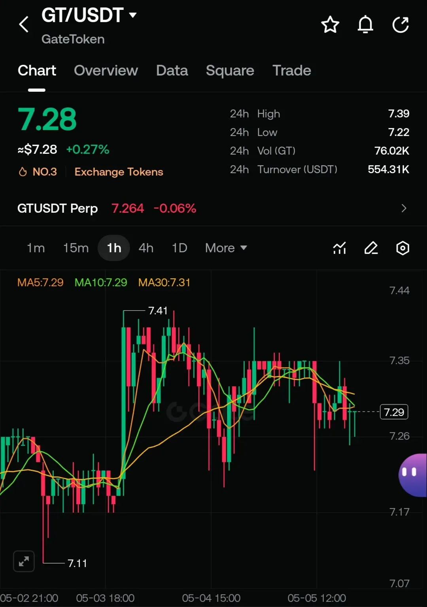427x607 pixels.
Task: Tap the 7.35 price axis label
Action: coord(399,361)
